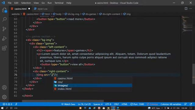195x110 pixels.
Task: Open the Source Control view
Action: pos(4,29)
